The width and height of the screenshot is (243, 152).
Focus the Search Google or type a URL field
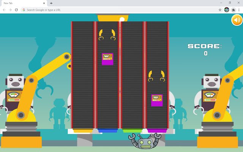119,10
